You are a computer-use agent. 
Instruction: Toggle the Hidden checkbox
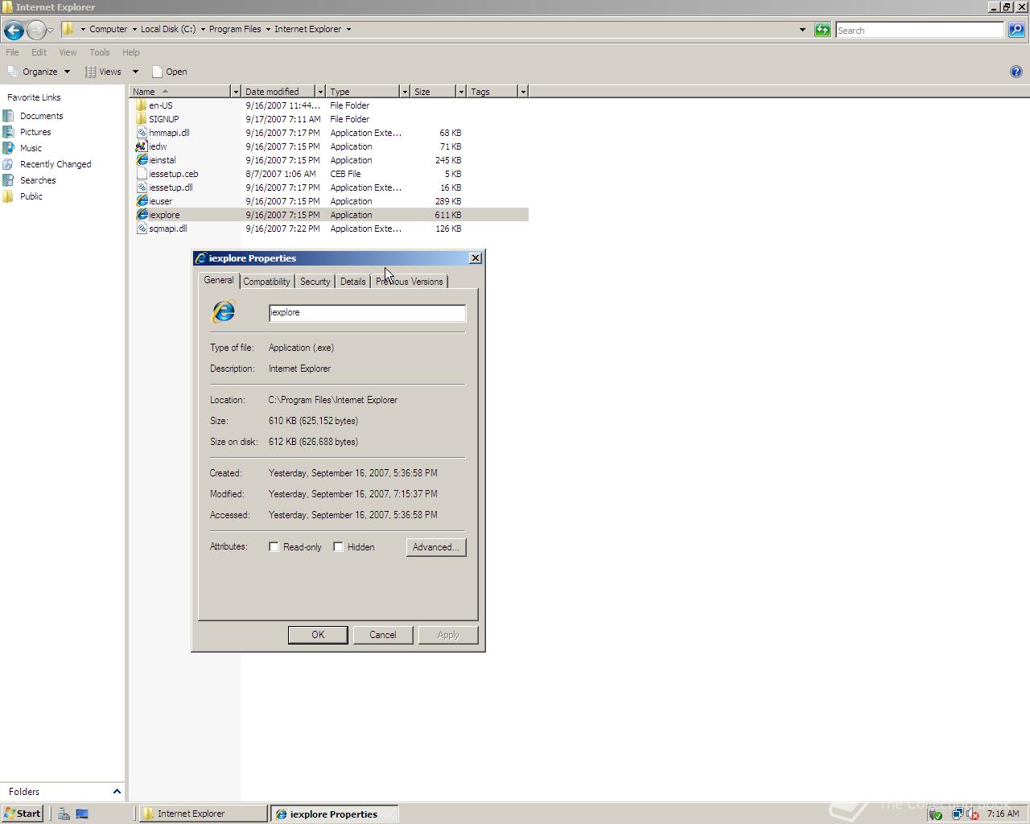tap(338, 547)
